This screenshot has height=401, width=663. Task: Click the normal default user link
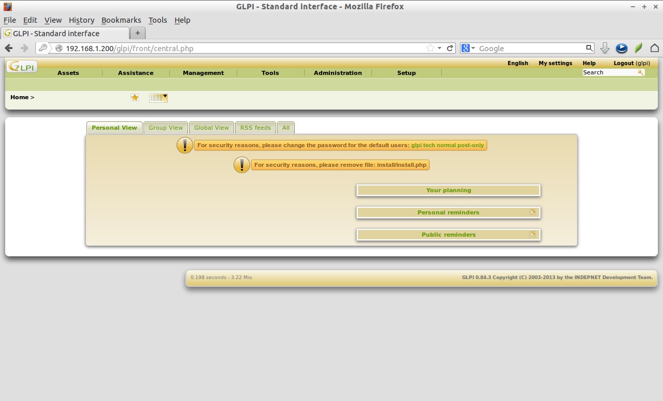[446, 145]
